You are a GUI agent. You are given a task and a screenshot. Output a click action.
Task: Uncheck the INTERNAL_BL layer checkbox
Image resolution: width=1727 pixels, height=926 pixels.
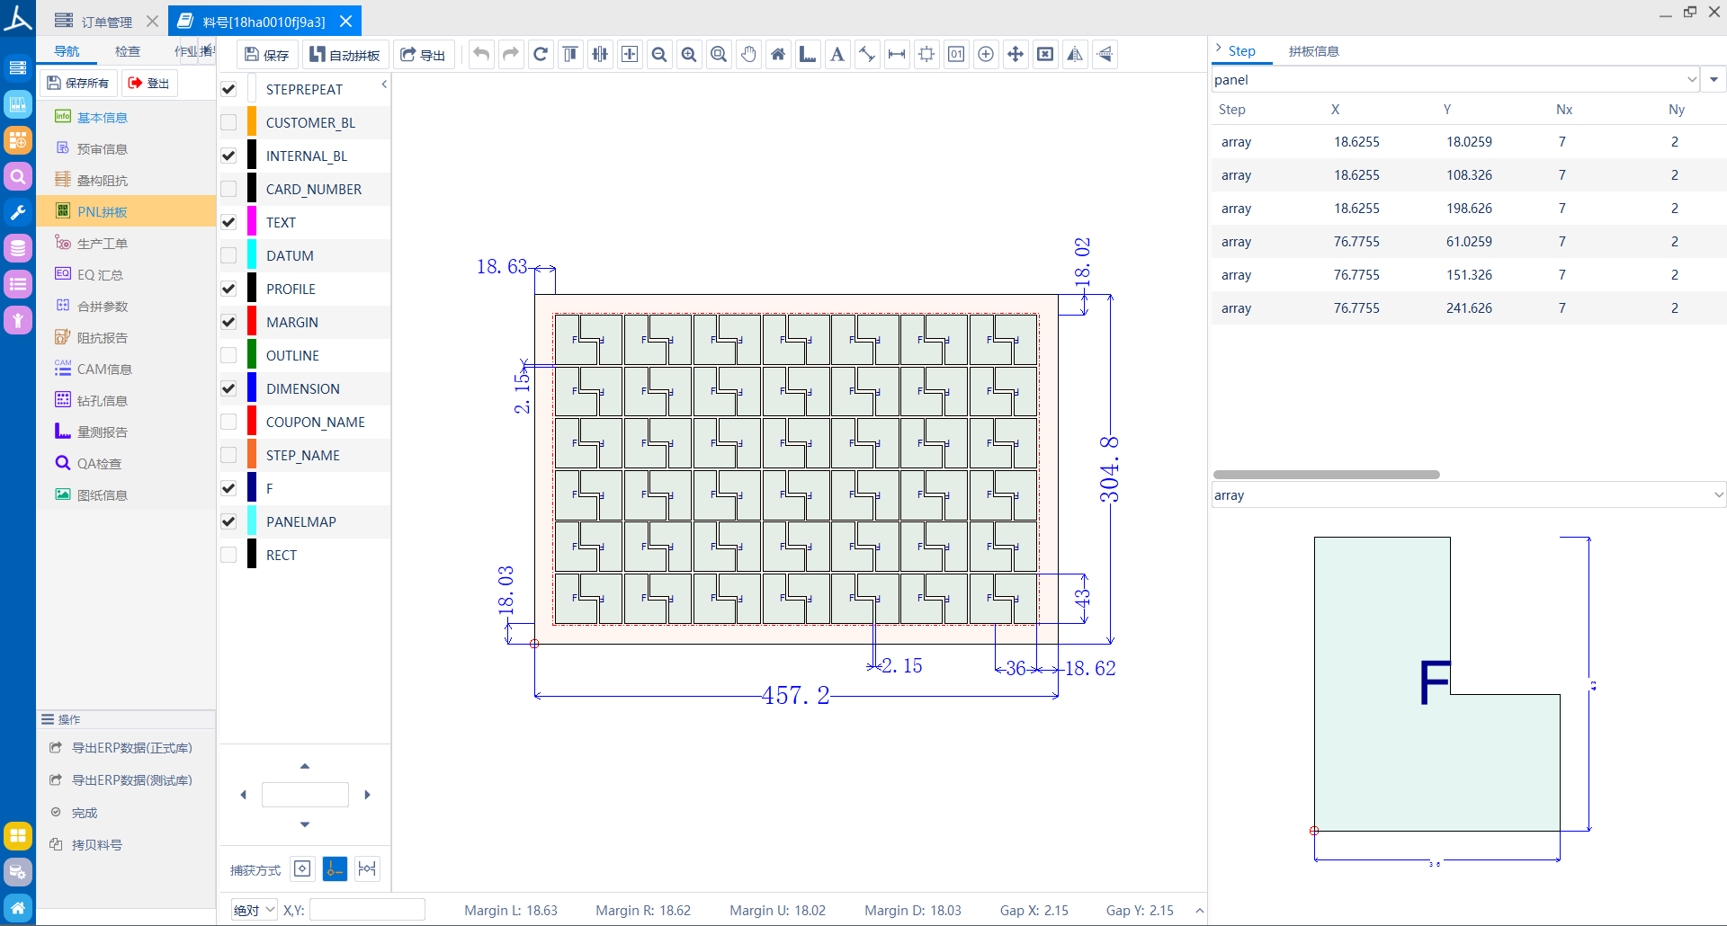228,156
